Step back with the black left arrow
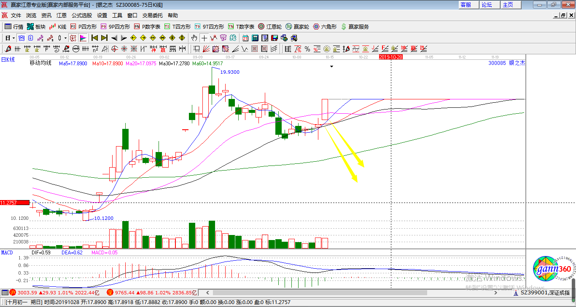Viewport: 576px width, 307px height. 114,38
